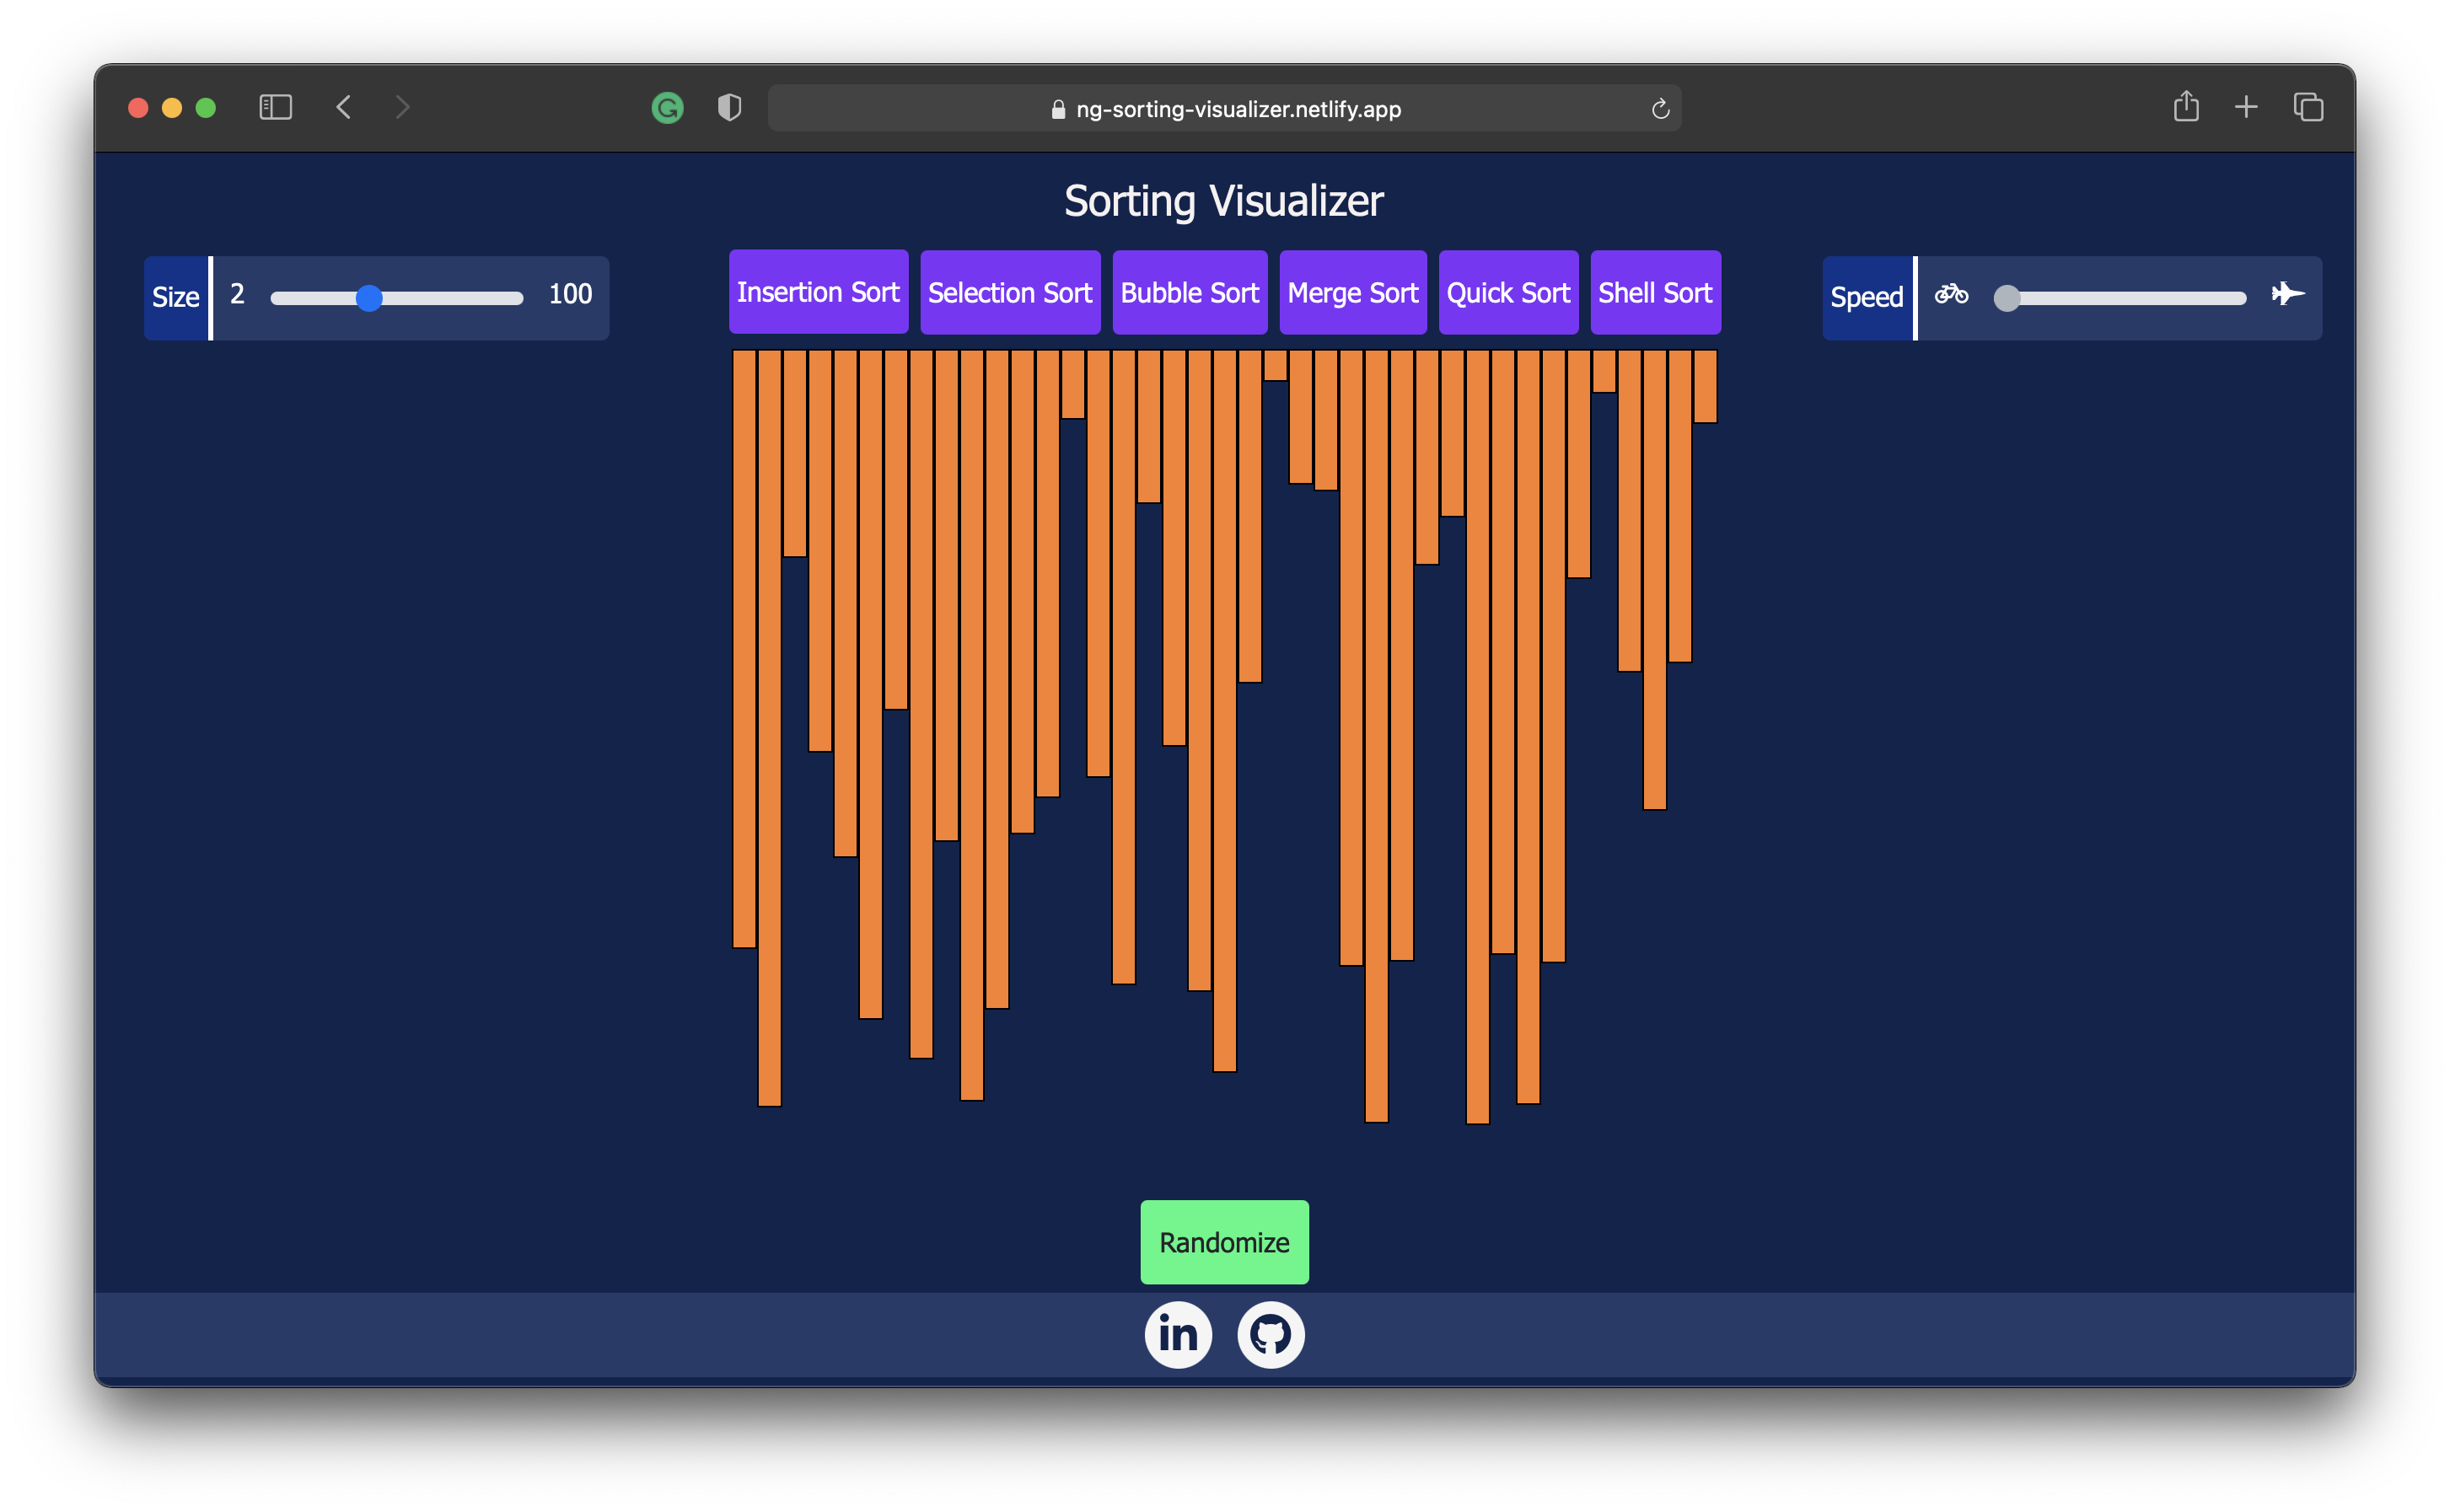Viewport: 2450px width, 1512px height.
Task: Click the Grammarly extension icon
Action: click(x=667, y=107)
